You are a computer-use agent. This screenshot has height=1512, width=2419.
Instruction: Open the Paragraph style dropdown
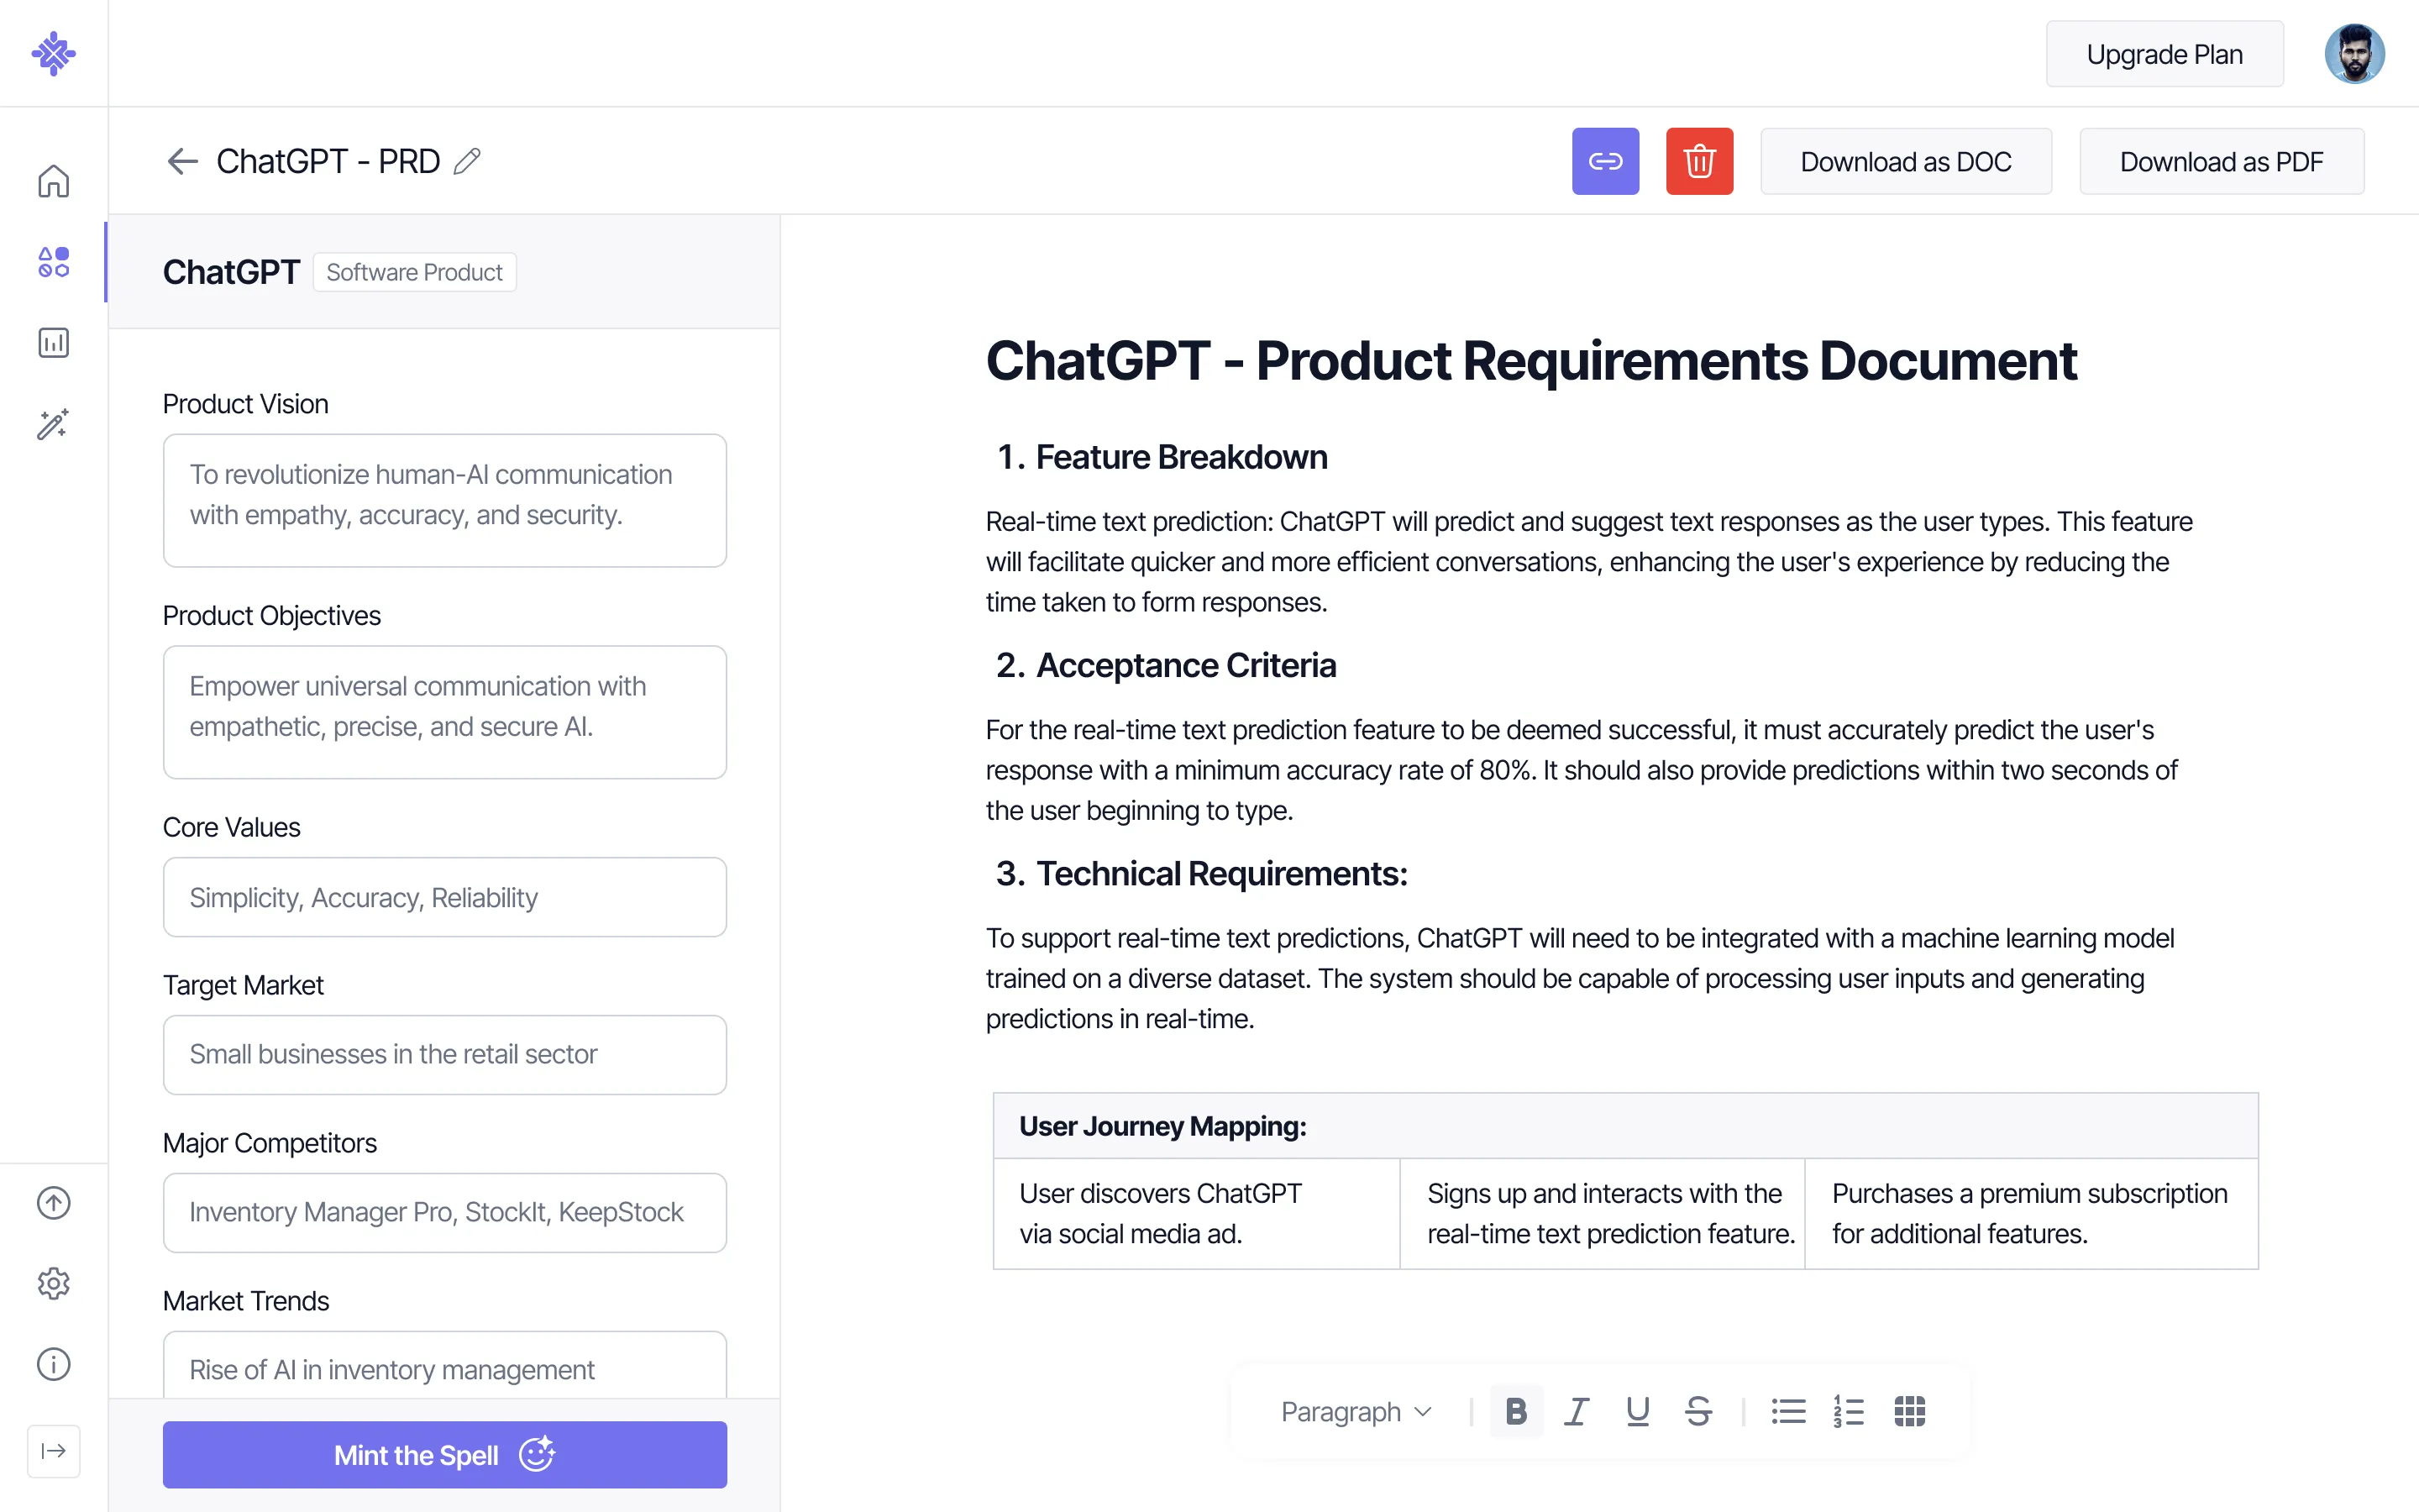pos(1356,1411)
